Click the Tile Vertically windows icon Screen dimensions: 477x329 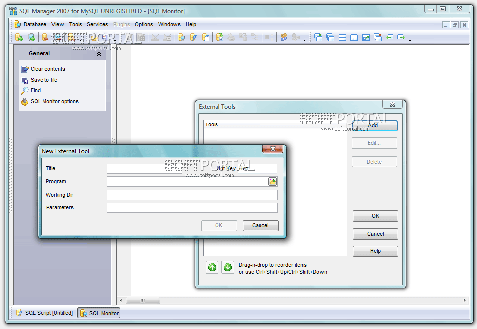(354, 37)
